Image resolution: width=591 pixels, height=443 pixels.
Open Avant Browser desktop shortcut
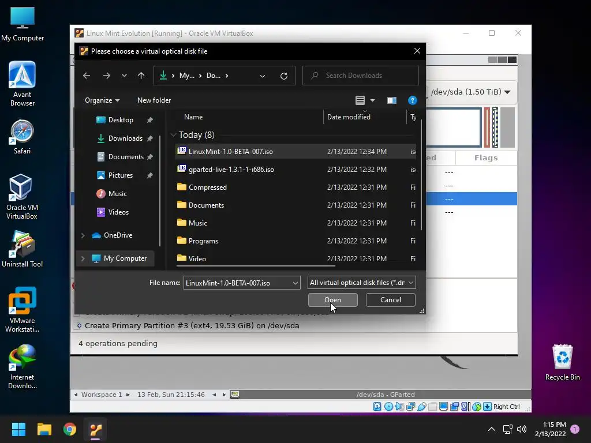(x=23, y=84)
